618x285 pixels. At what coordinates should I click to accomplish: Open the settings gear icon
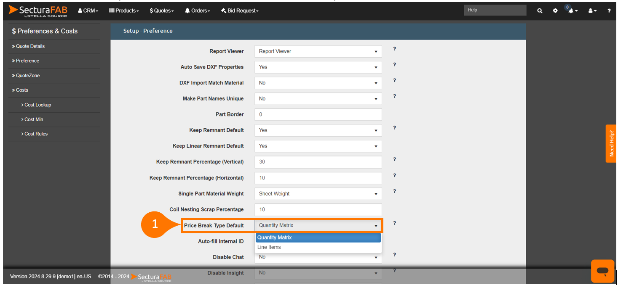pos(555,11)
